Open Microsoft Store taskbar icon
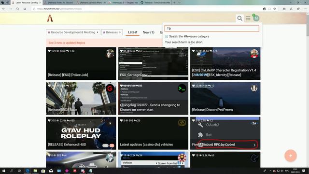The width and height of the screenshot is (309, 174). click(x=43, y=171)
